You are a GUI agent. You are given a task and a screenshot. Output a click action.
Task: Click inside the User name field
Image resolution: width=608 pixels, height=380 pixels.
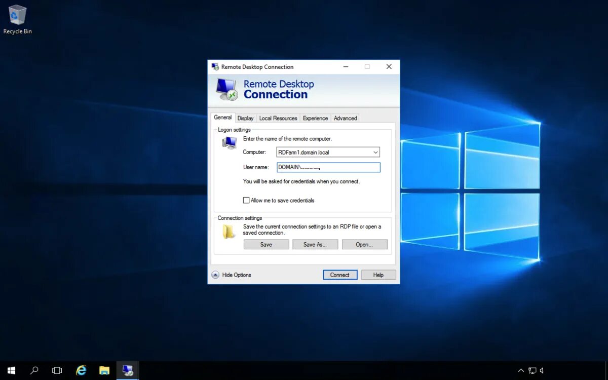pos(328,167)
